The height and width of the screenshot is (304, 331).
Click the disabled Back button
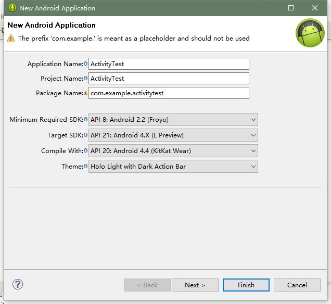147,285
